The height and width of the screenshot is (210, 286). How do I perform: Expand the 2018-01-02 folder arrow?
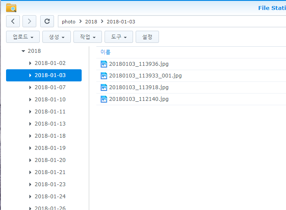point(30,63)
